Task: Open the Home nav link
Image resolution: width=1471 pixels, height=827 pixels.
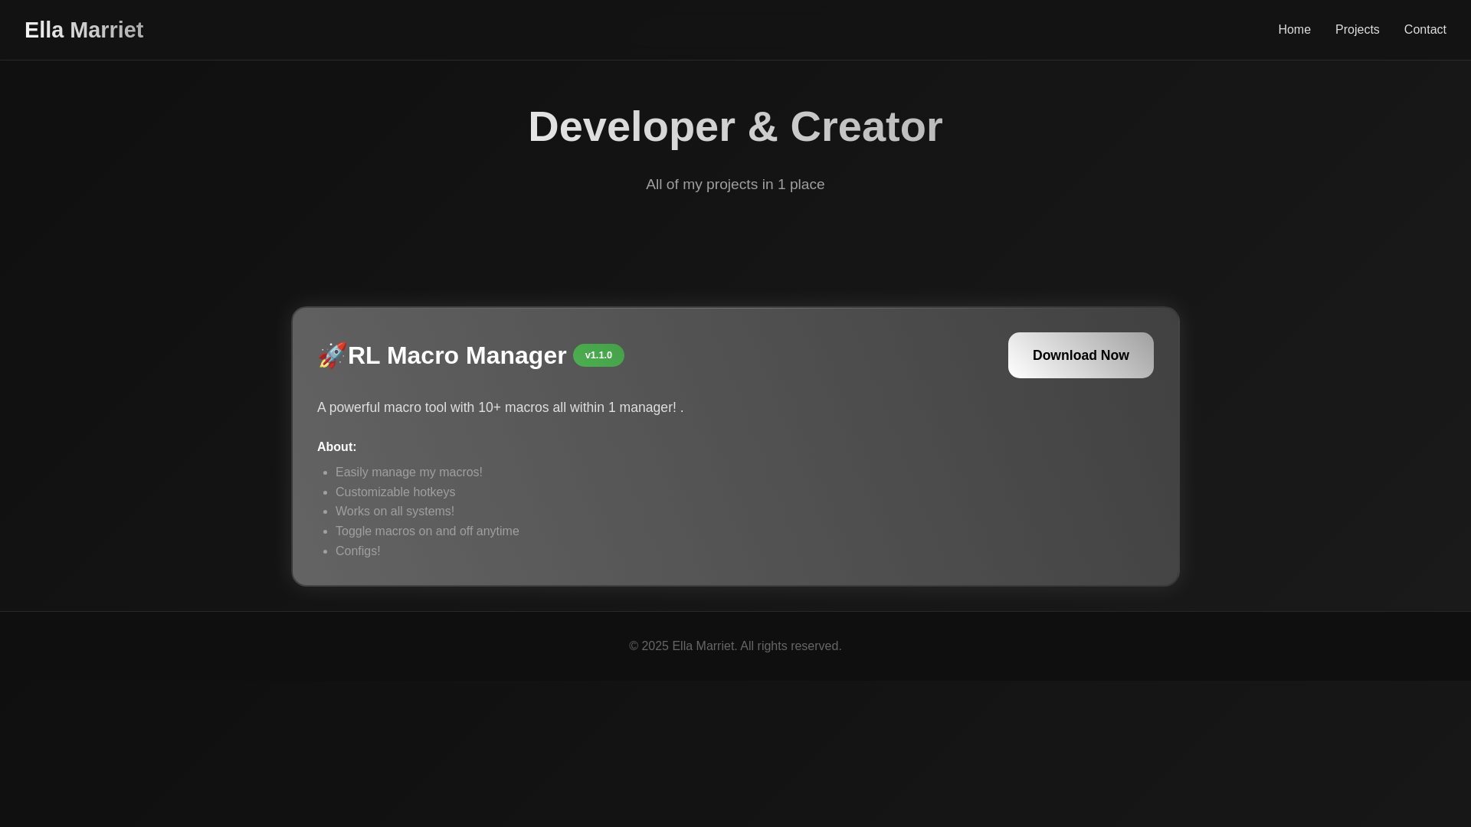Action: [1294, 30]
